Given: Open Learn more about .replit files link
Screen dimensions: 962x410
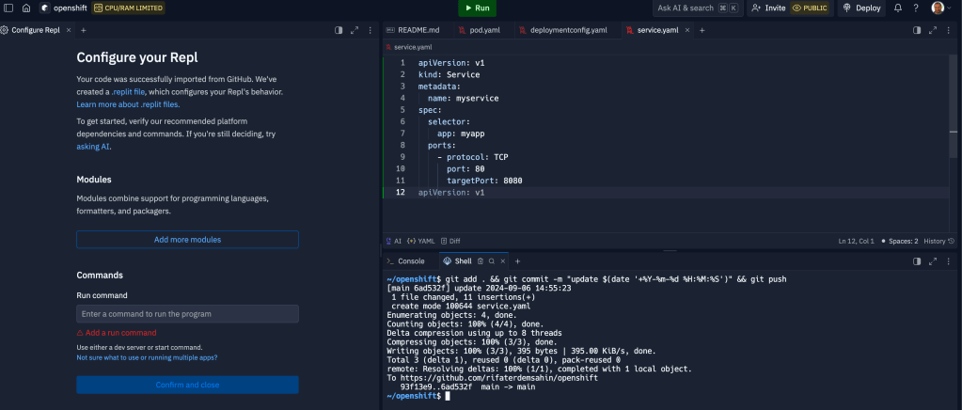Looking at the screenshot, I should tap(128, 104).
